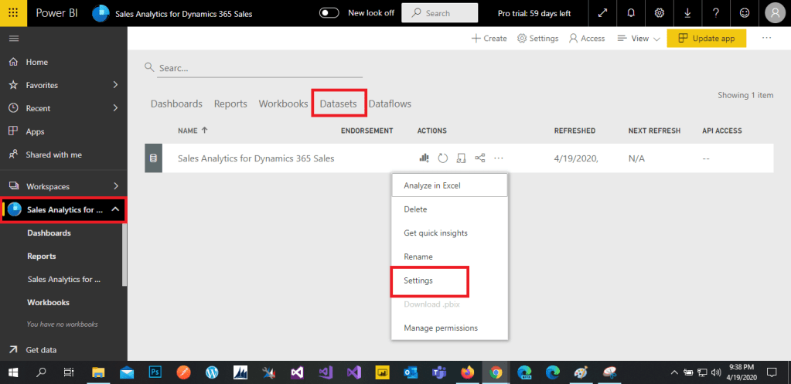791x384 pixels.
Task: Click the Create report icon in dataset row
Action: tap(424, 158)
